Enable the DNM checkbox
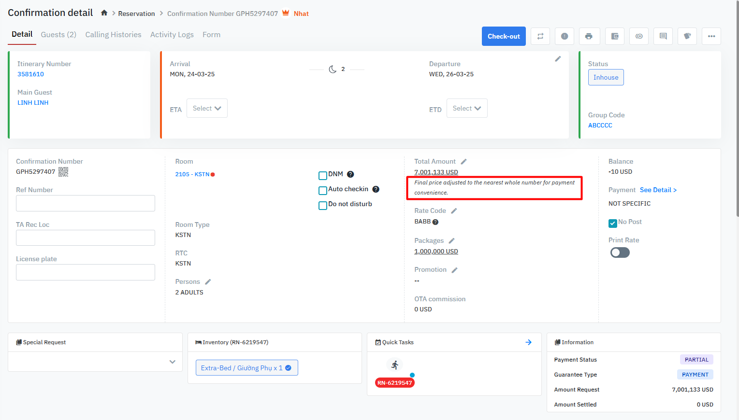This screenshot has height=420, width=739. (x=323, y=175)
